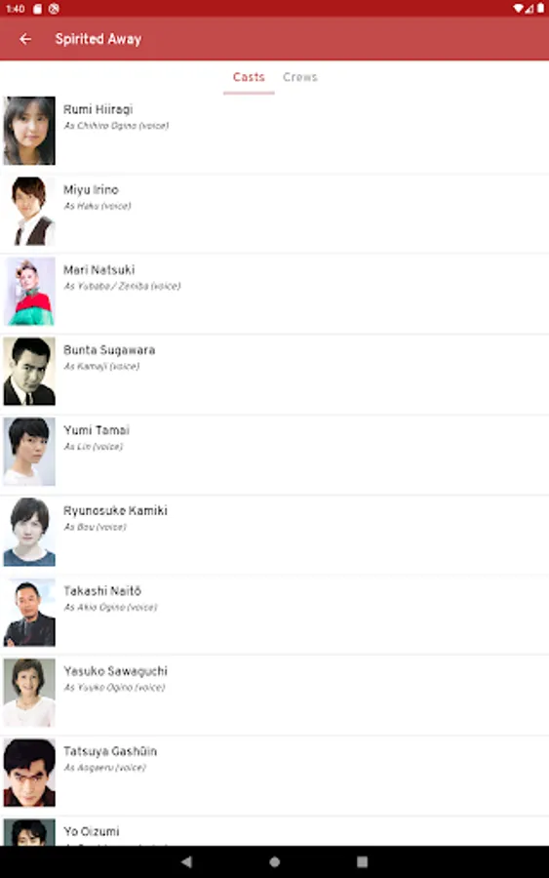Open Rumi Hiiragi's photo thumbnail
The width and height of the screenshot is (549, 878).
29,131
